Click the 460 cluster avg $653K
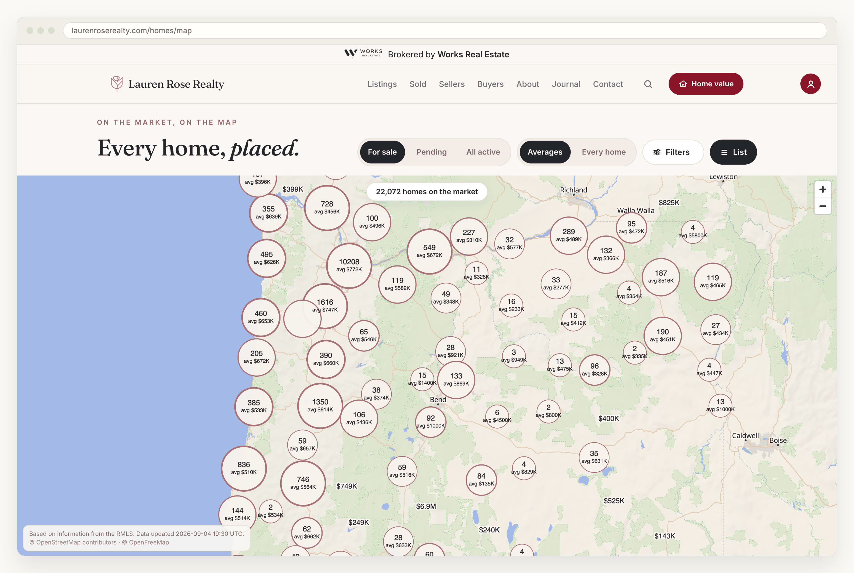This screenshot has height=573, width=854. (260, 317)
